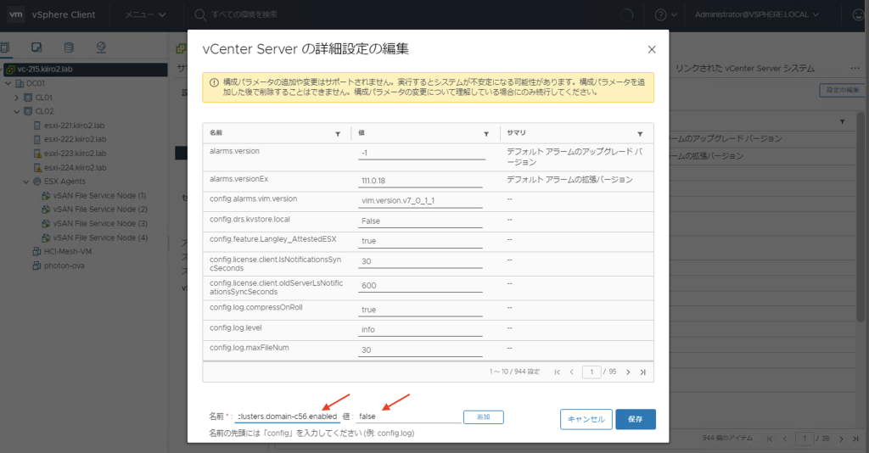Click the search magnifier icon

click(200, 15)
